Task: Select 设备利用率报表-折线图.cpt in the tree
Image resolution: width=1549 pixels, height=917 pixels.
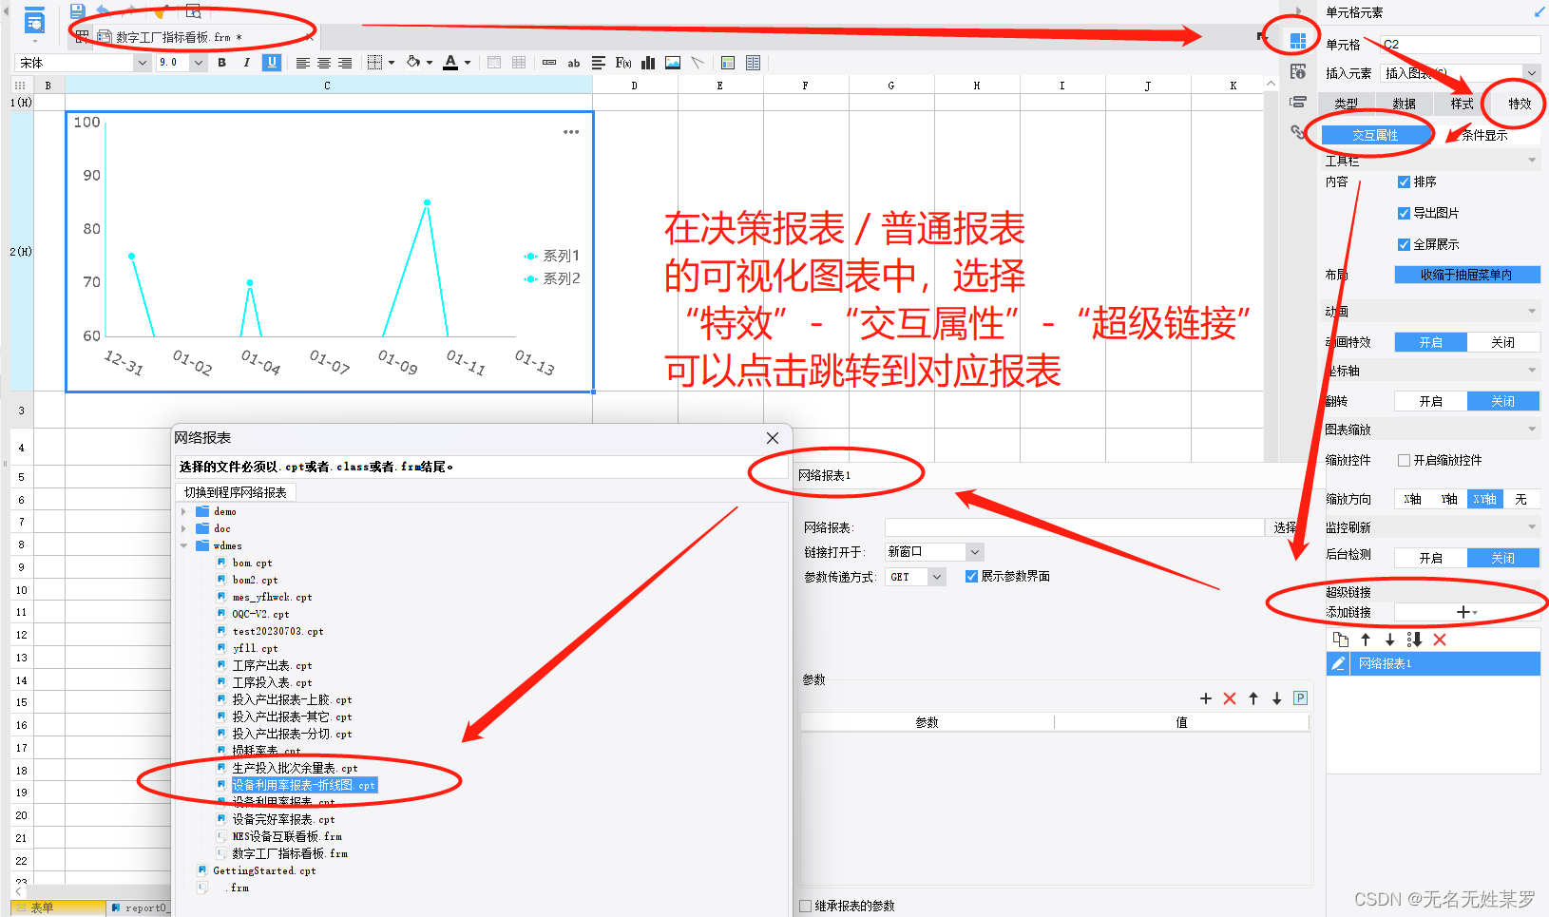Action: 304,785
